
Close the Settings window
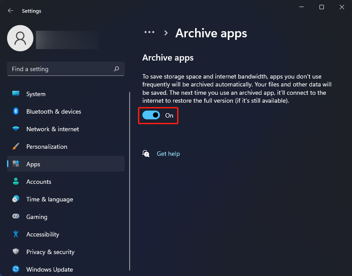[x=342, y=7]
